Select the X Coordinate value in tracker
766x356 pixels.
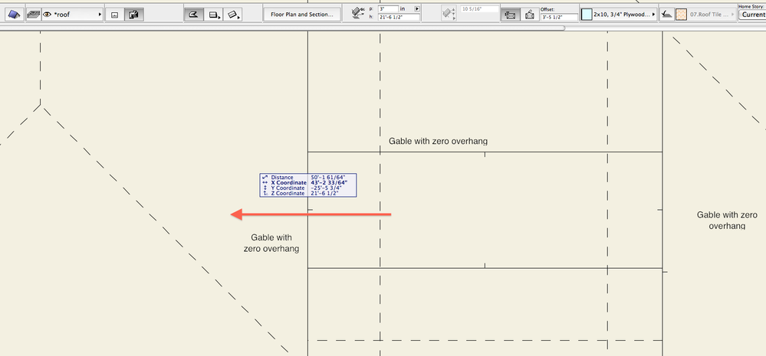329,183
